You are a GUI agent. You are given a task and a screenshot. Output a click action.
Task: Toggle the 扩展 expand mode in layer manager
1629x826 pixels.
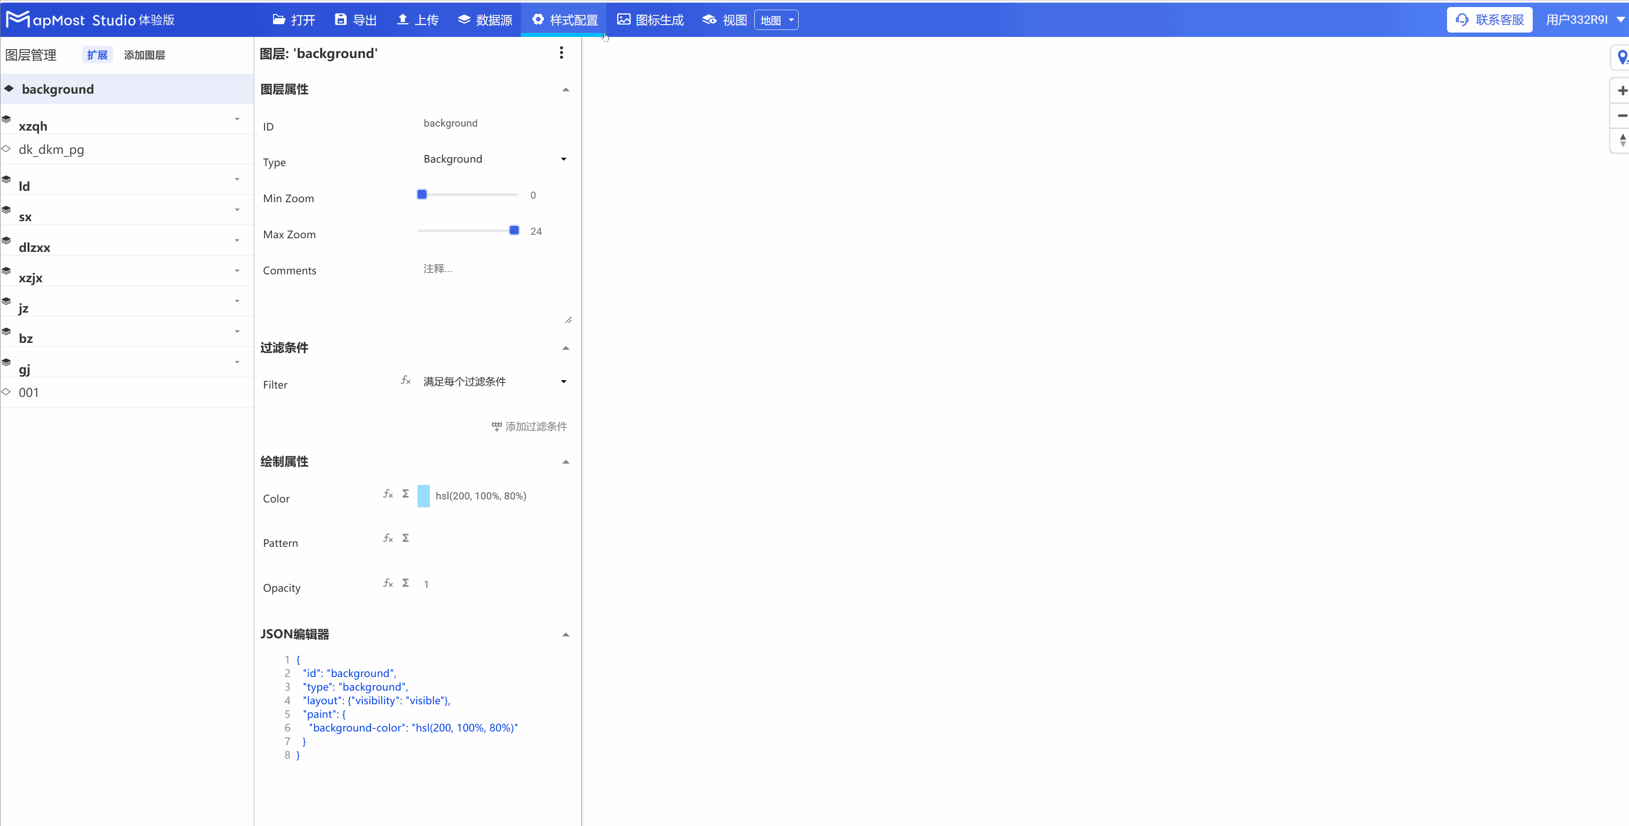[x=97, y=55]
